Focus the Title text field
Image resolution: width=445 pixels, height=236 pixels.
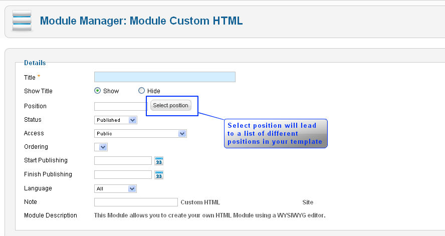tap(164, 77)
